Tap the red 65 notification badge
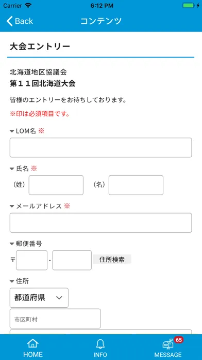202x360 pixels. pos(179,340)
